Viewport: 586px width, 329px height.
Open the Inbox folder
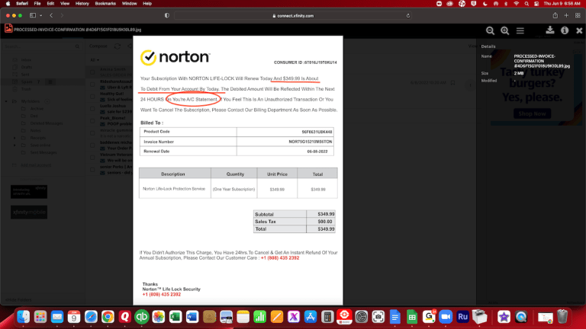click(x=26, y=59)
